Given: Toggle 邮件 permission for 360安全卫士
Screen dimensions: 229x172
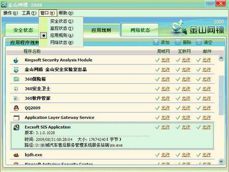Looking at the screenshot, I should (207, 89).
